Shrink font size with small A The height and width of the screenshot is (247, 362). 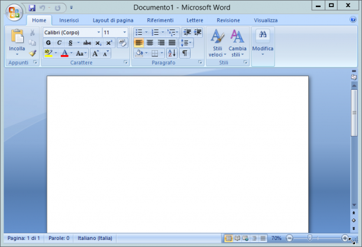pos(106,54)
